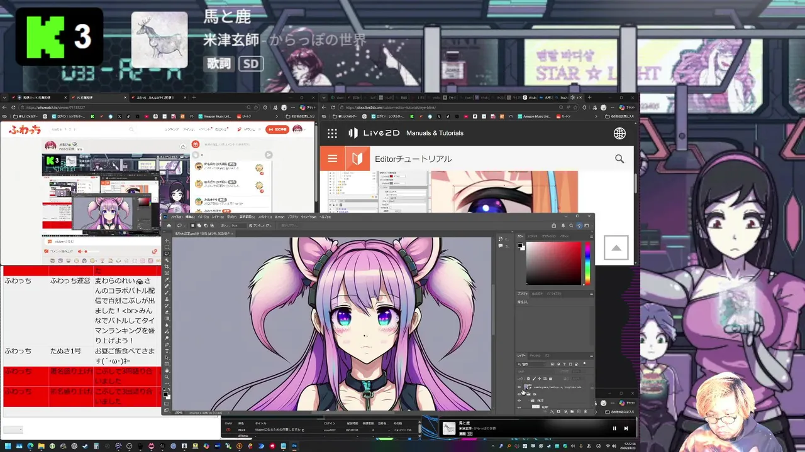Image resolution: width=805 pixels, height=452 pixels.
Task: Open the small dropdown below the red table
Action: coord(13,430)
